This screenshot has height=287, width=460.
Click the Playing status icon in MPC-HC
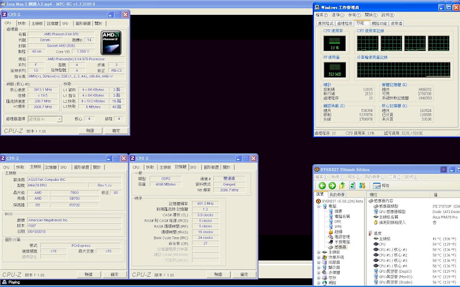point(5,282)
